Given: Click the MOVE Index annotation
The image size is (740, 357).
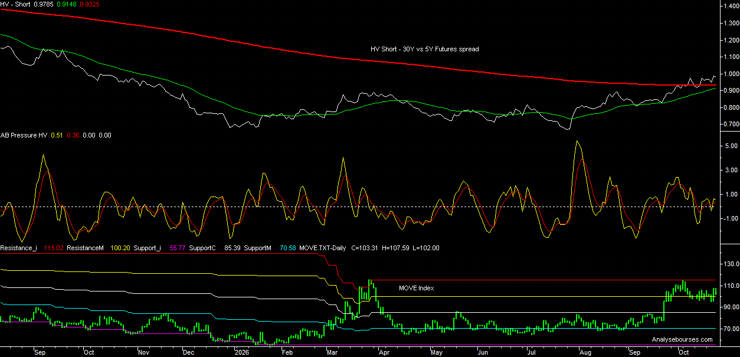Looking at the screenshot, I should click(x=416, y=288).
